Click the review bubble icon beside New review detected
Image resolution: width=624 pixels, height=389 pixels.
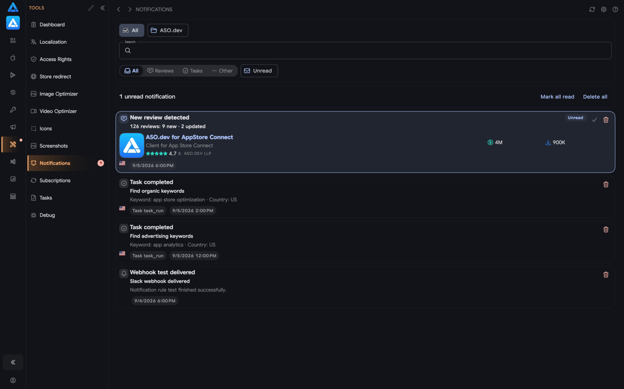pos(124,118)
